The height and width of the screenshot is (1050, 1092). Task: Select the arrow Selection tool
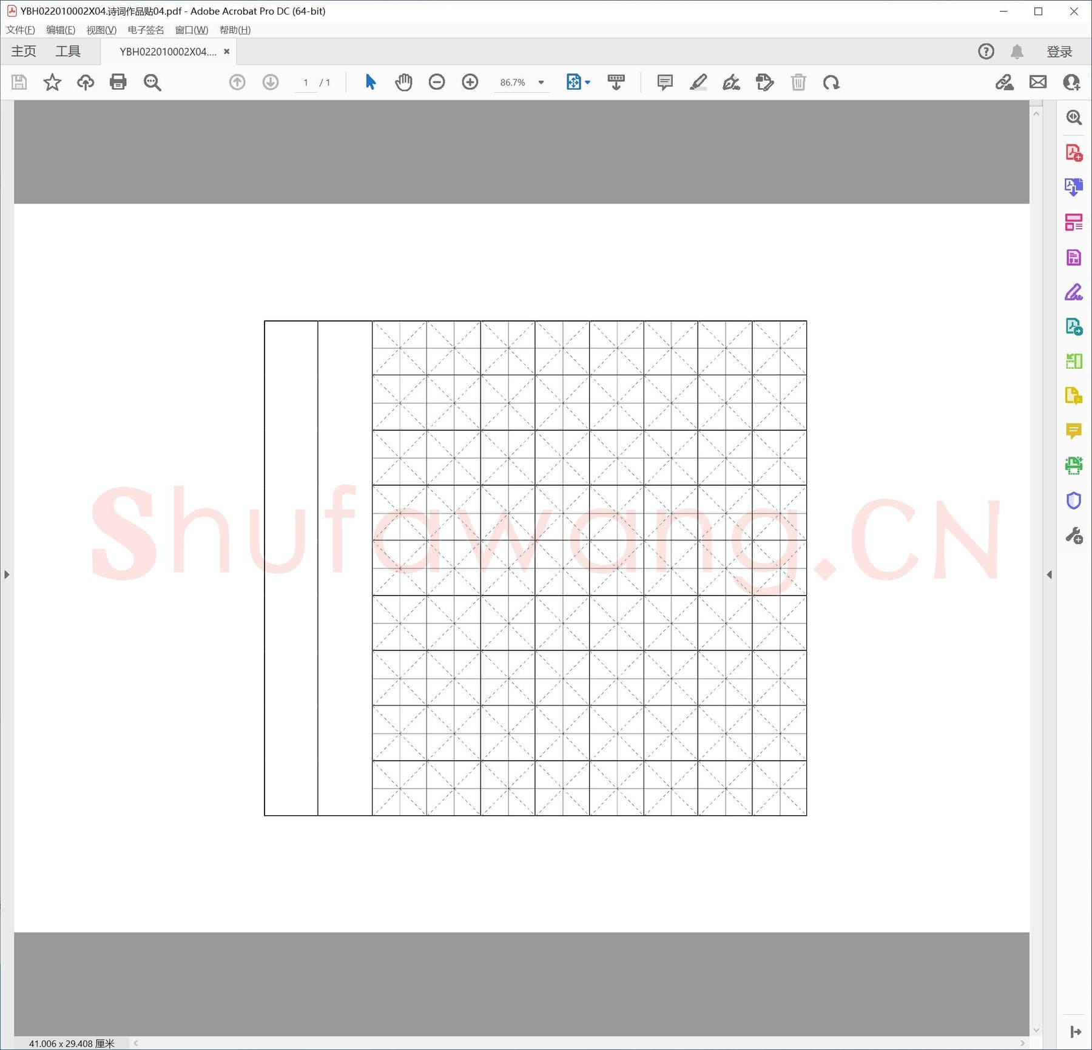click(371, 82)
